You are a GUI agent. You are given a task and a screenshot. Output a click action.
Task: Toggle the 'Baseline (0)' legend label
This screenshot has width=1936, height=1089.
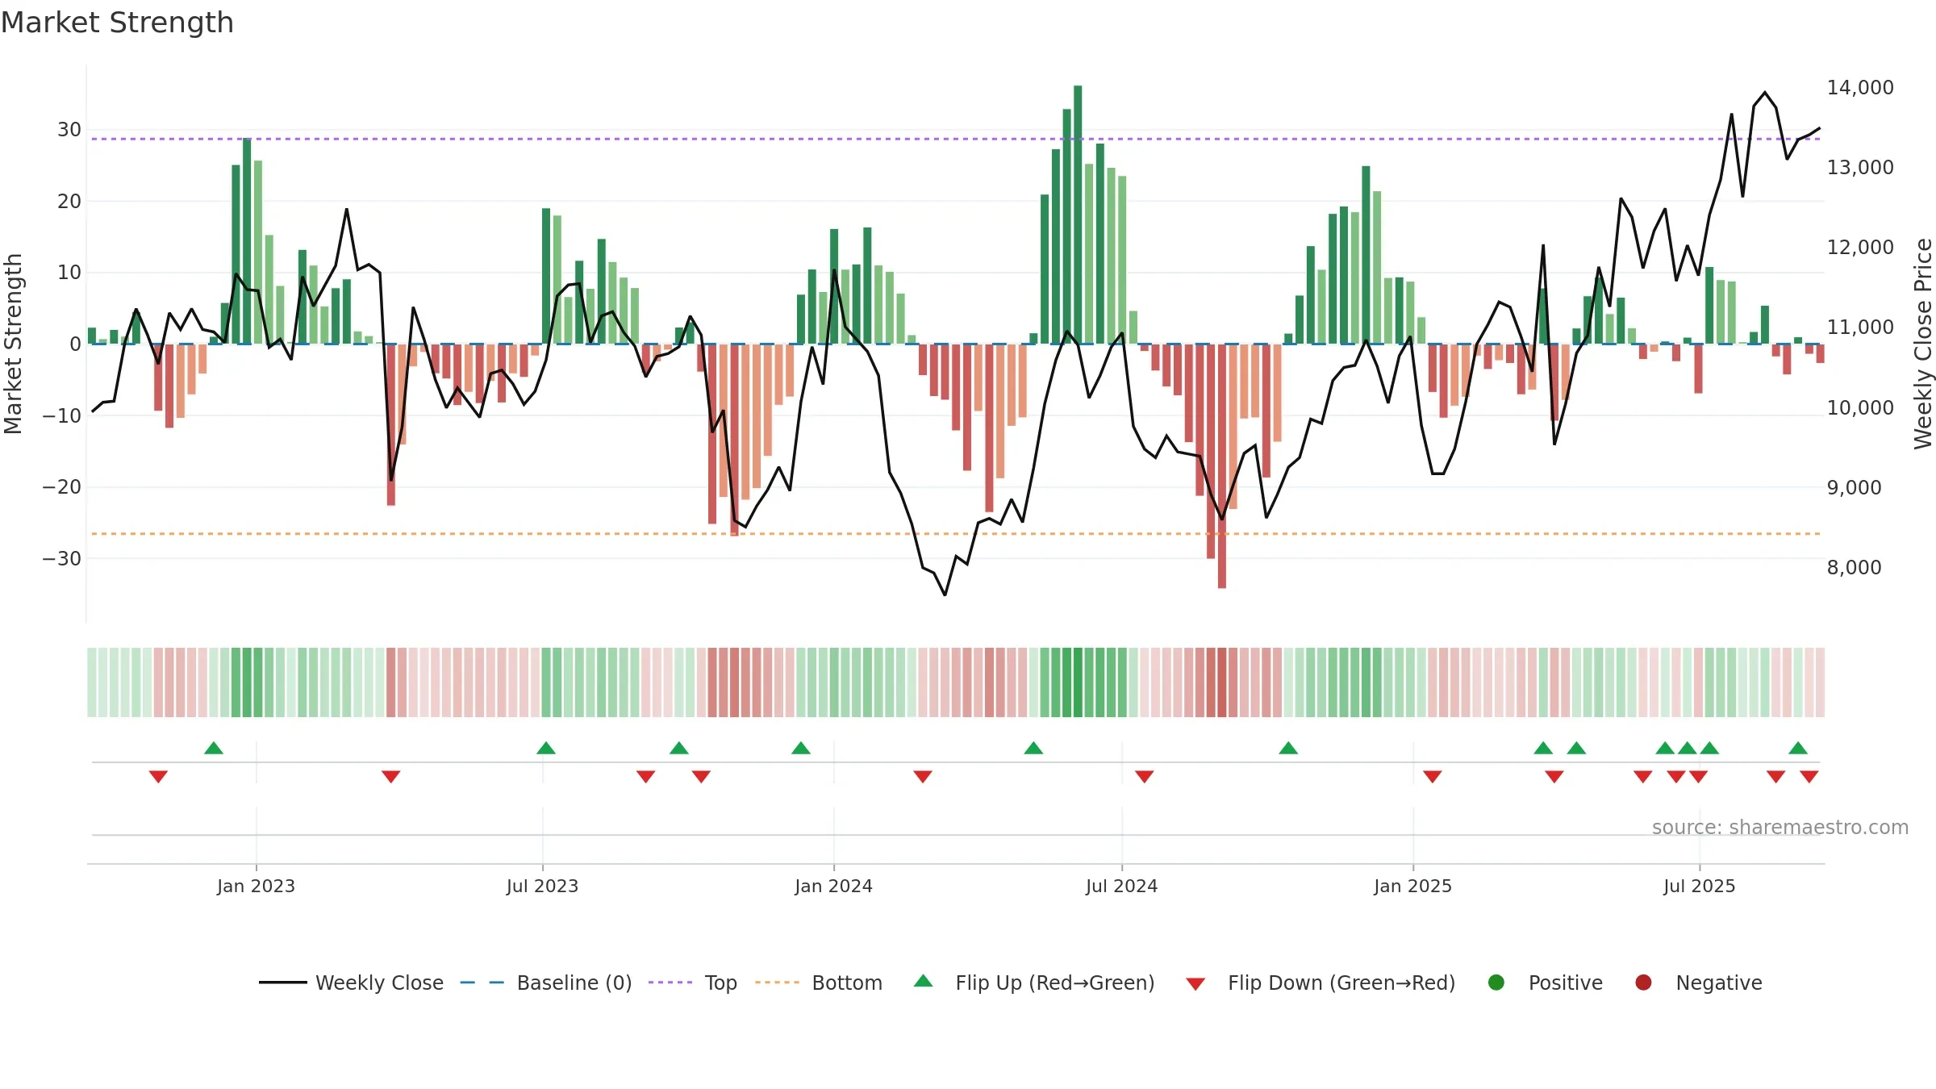574,983
